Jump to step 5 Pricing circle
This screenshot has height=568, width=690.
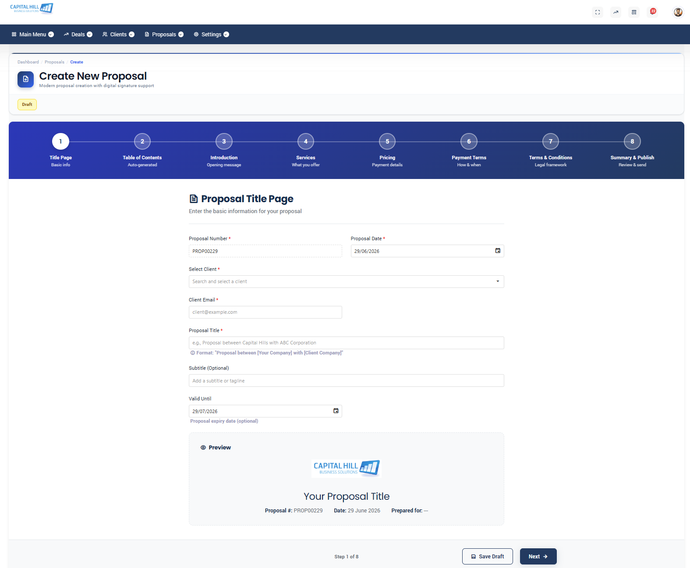(387, 141)
